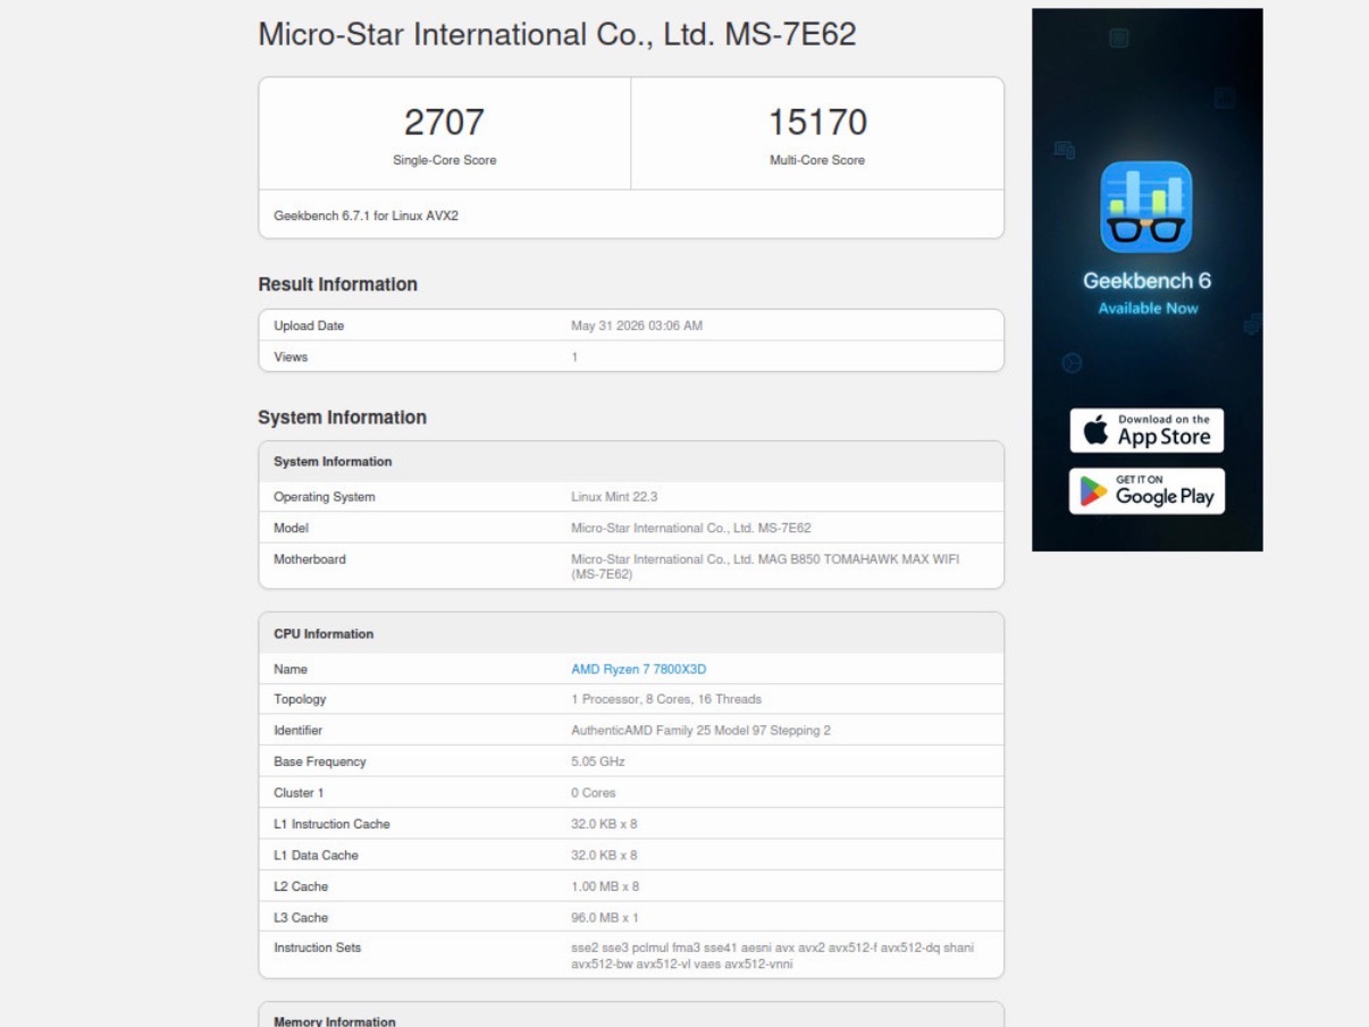Click the Geekbench 6 Available Now text

[1147, 293]
